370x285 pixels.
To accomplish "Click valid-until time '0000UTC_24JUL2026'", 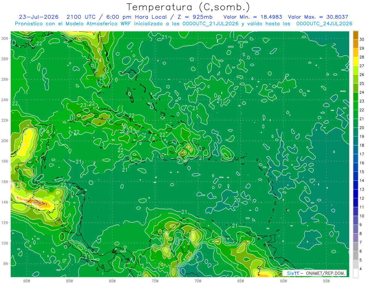I will point(324,23).
